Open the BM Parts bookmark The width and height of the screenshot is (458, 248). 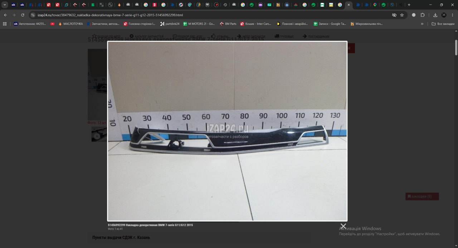click(x=228, y=24)
